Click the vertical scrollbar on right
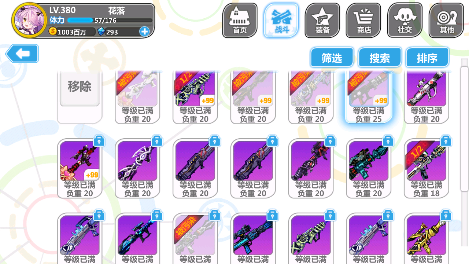This screenshot has width=469, height=264. 464,128
